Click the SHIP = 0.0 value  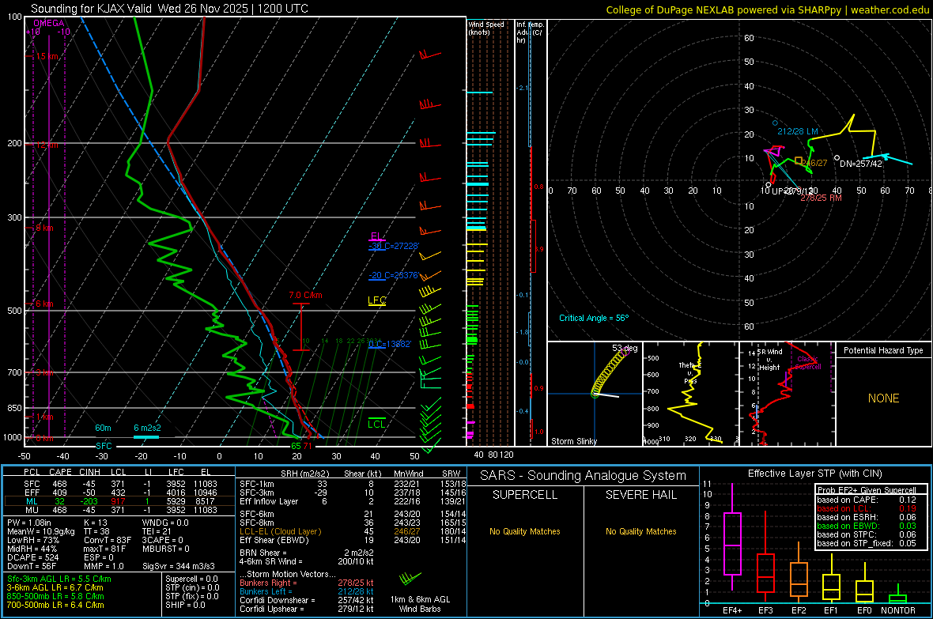tap(185, 605)
